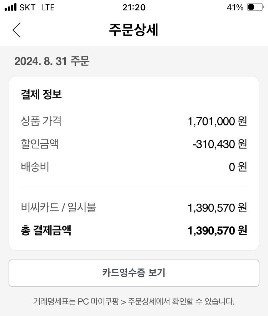
Task: Tap the 거래명세표 PC 마이쿠팡 notice text
Action: [x=134, y=301]
